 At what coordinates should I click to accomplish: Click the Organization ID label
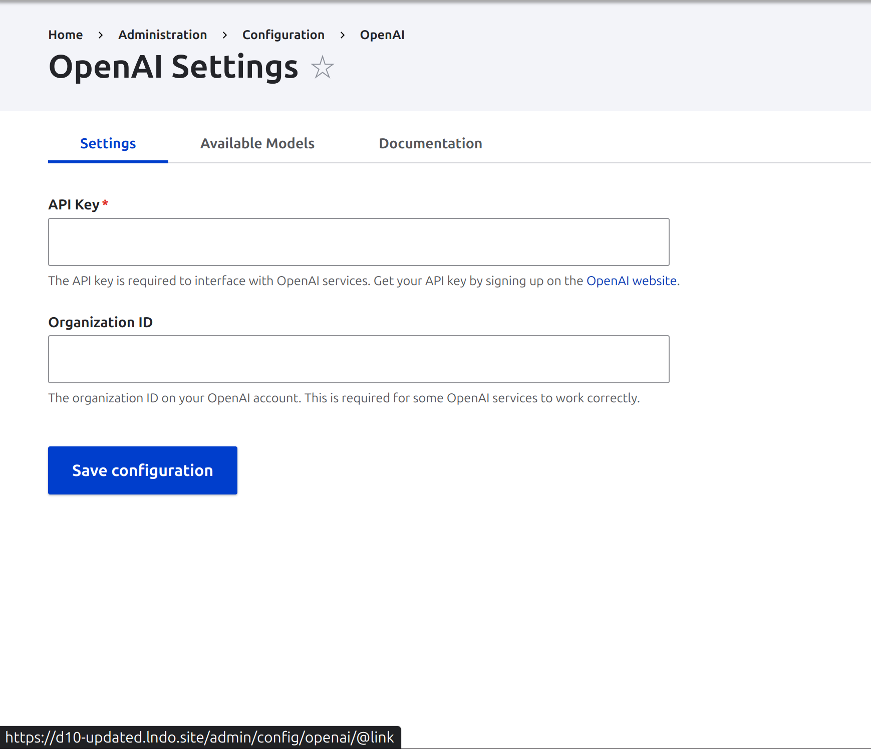point(101,322)
